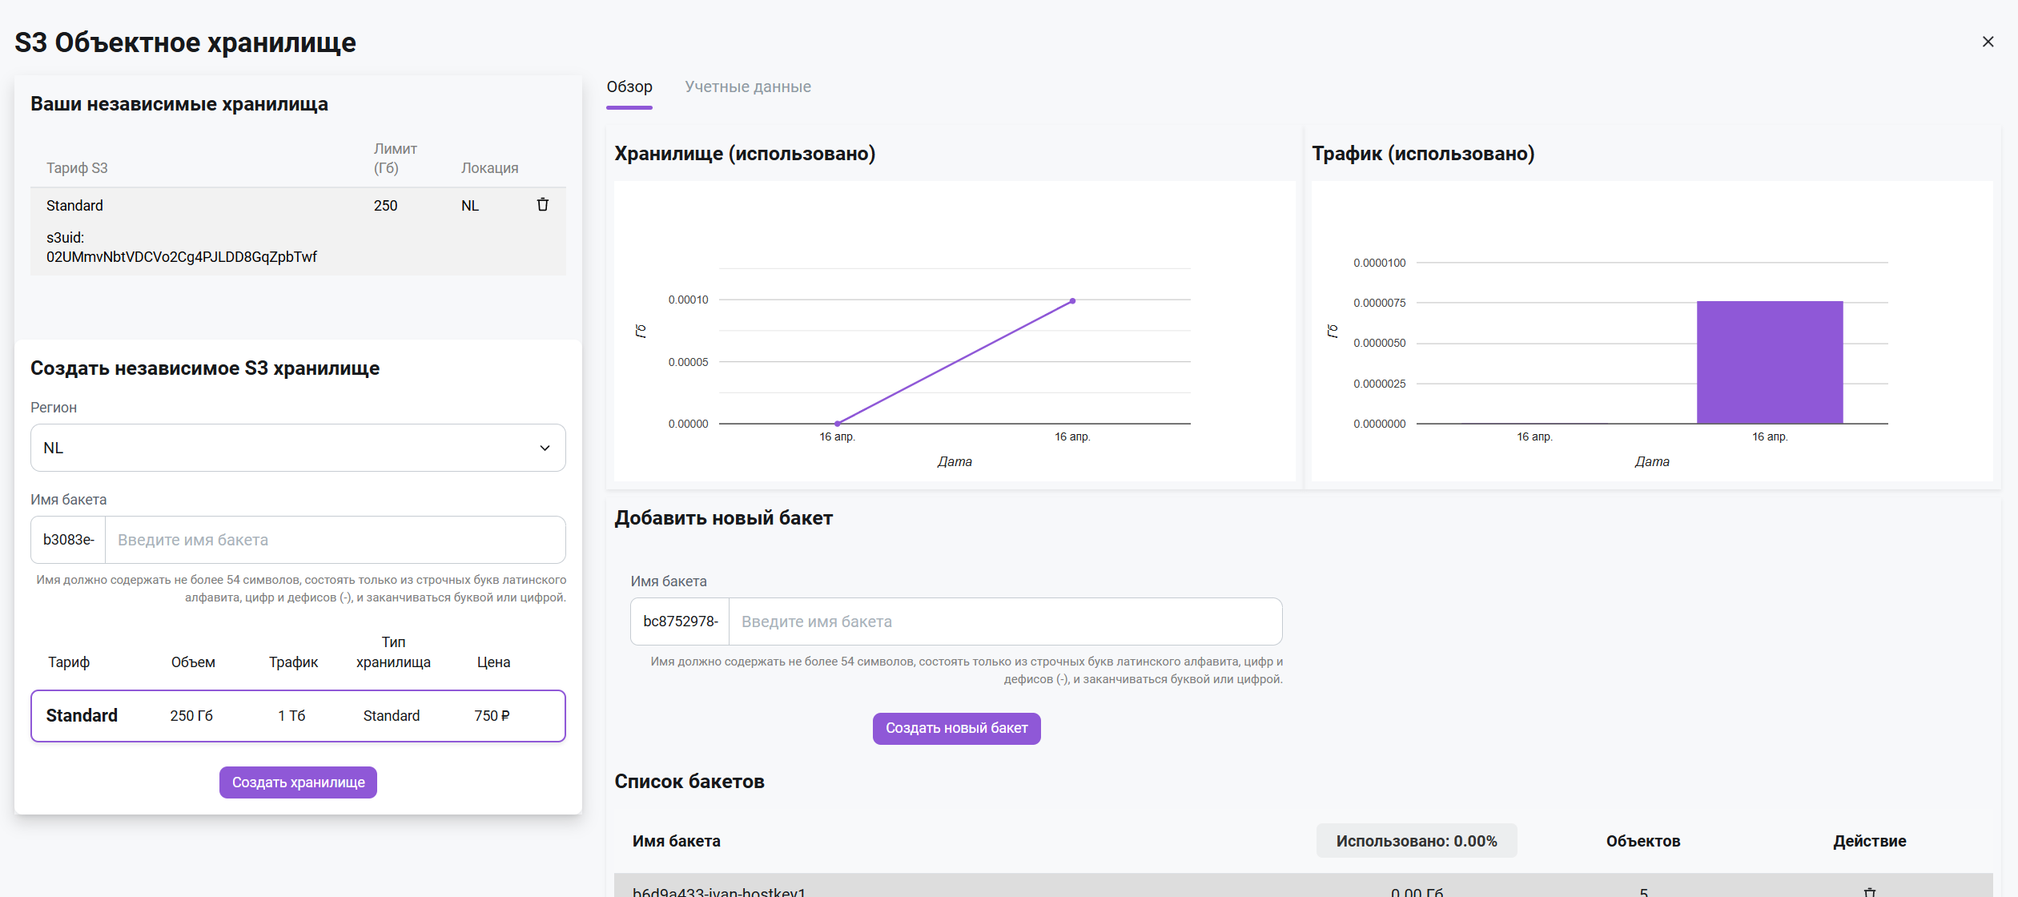Click the Создать новый бакет button

(x=956, y=728)
